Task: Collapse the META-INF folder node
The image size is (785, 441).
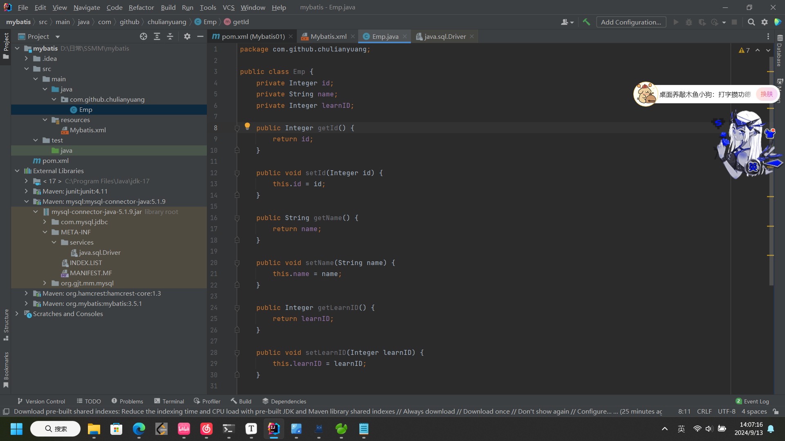Action: (x=45, y=232)
